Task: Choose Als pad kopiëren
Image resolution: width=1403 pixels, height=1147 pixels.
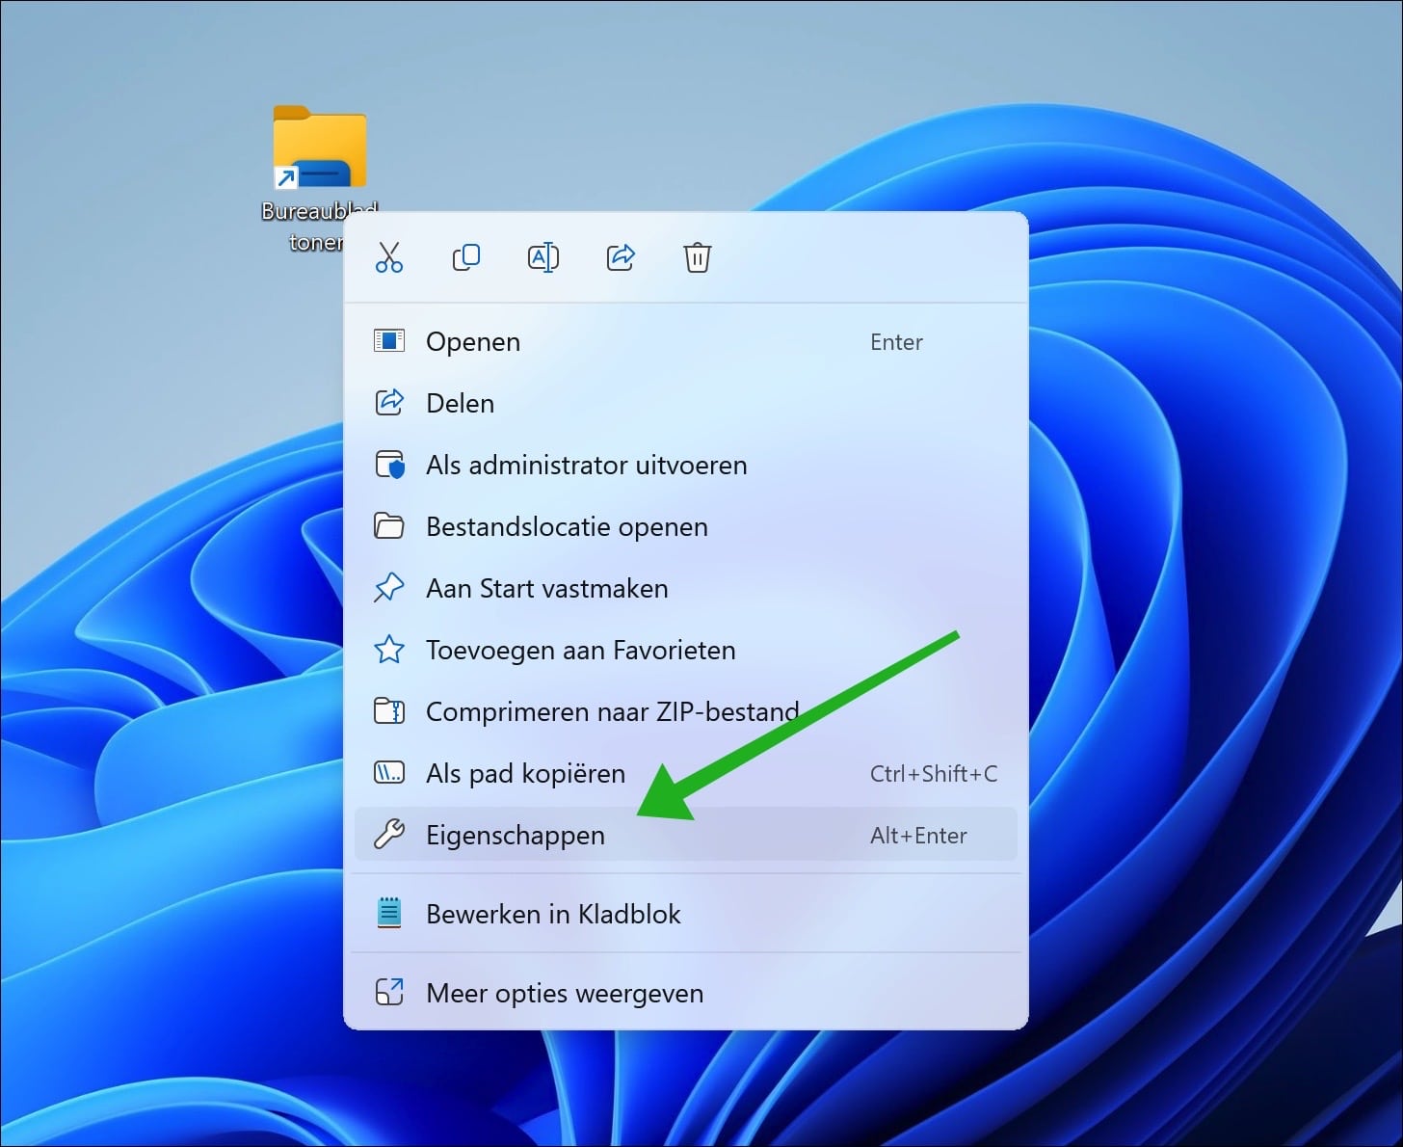Action: [524, 773]
